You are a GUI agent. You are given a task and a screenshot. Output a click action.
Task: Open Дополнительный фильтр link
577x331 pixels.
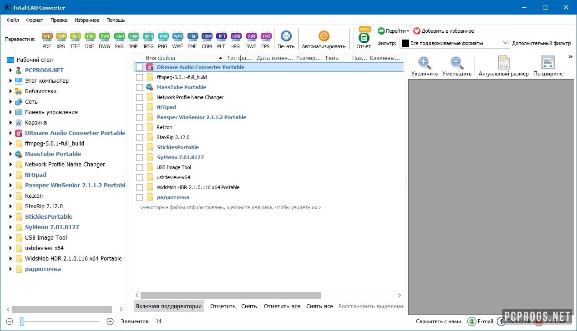(542, 44)
